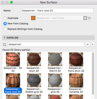Image resolution: width=97 pixels, height=99 pixels.
Task: Click the 'Dakpannen - Eternit 22' label
Action: click(x=55, y=69)
